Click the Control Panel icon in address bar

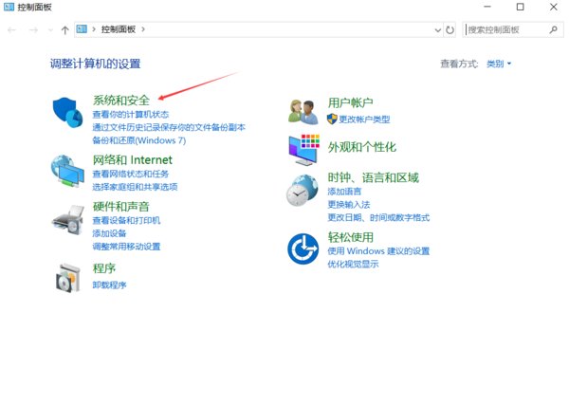click(82, 29)
